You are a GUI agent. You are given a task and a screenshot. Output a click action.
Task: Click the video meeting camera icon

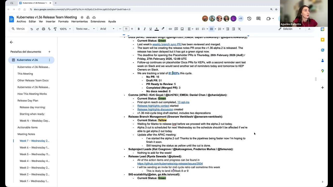[x=268, y=19]
